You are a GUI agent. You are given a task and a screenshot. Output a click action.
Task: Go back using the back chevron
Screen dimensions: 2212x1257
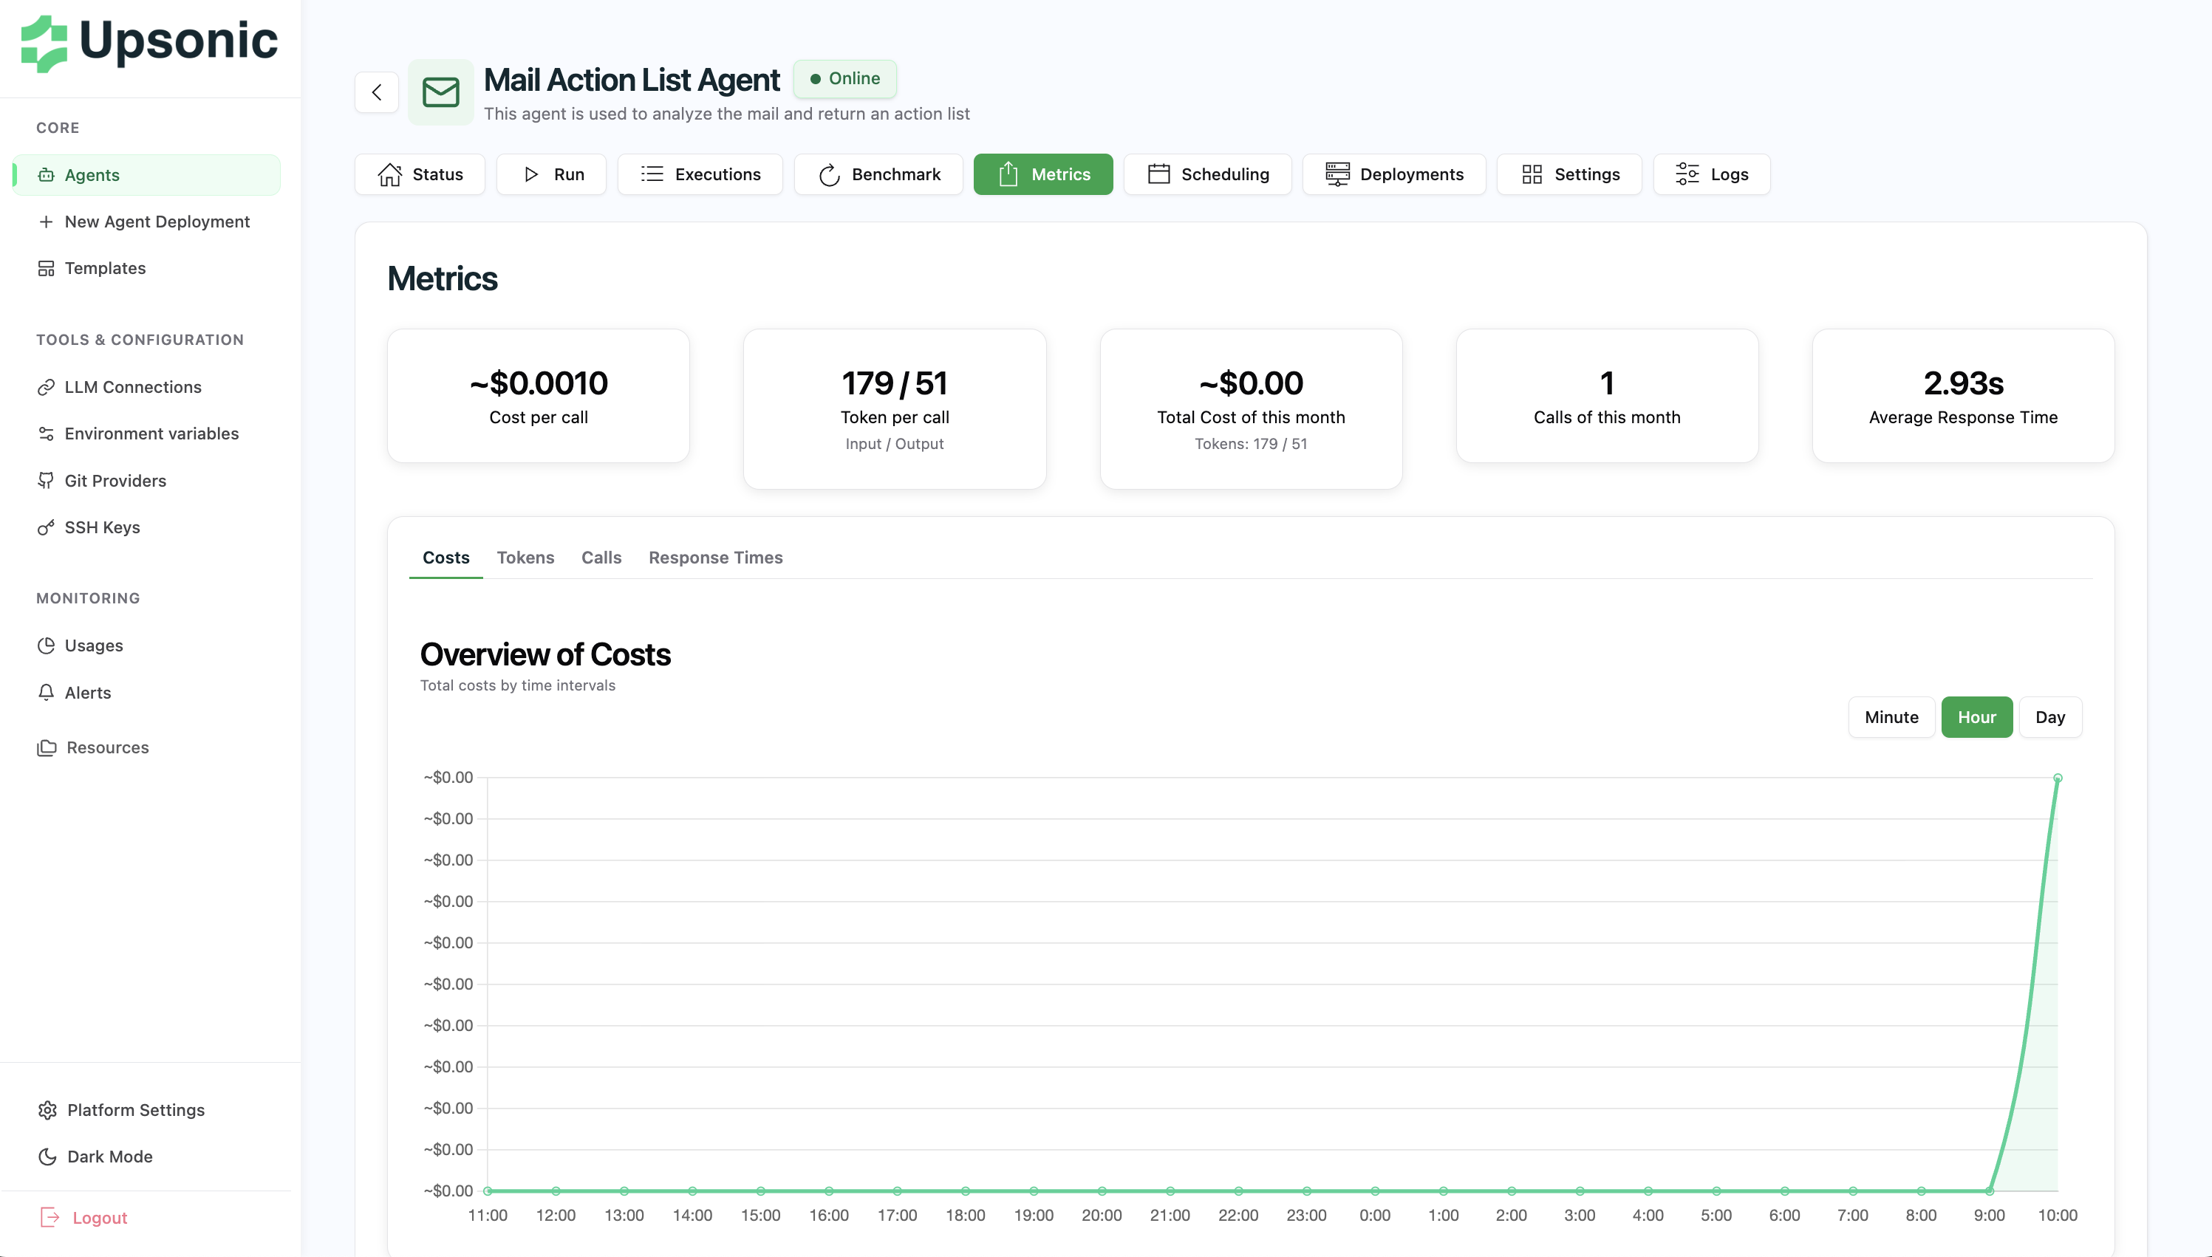[375, 92]
